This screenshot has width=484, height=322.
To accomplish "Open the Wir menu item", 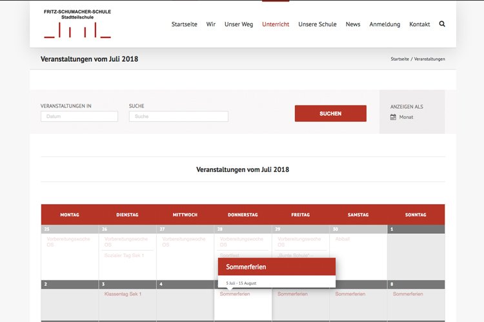I will 211,24.
